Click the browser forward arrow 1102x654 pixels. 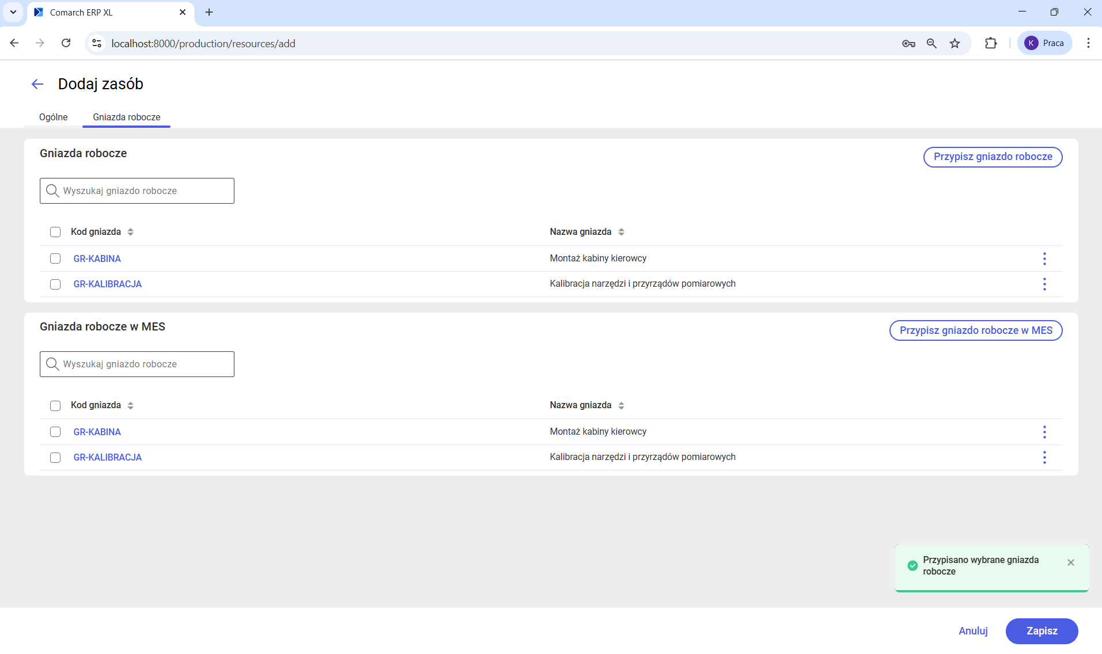point(40,43)
